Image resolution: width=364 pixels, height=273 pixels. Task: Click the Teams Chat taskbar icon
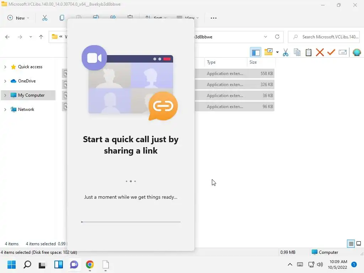click(x=74, y=264)
